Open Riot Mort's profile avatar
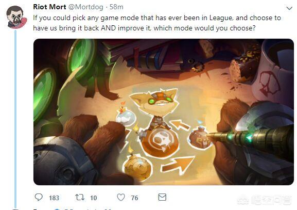Image resolution: width=297 pixels, height=210 pixels. (x=16, y=17)
